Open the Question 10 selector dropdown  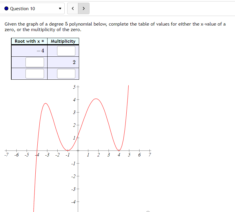[x=32, y=8]
